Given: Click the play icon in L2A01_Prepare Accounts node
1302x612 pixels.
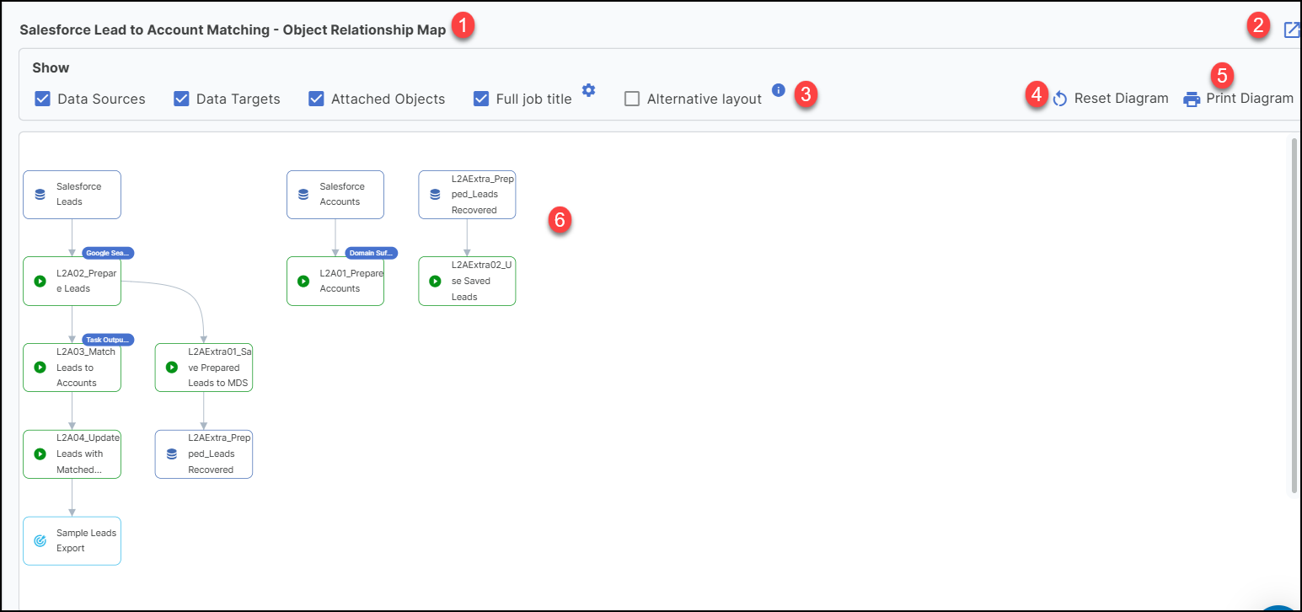Looking at the screenshot, I should pyautogui.click(x=303, y=281).
